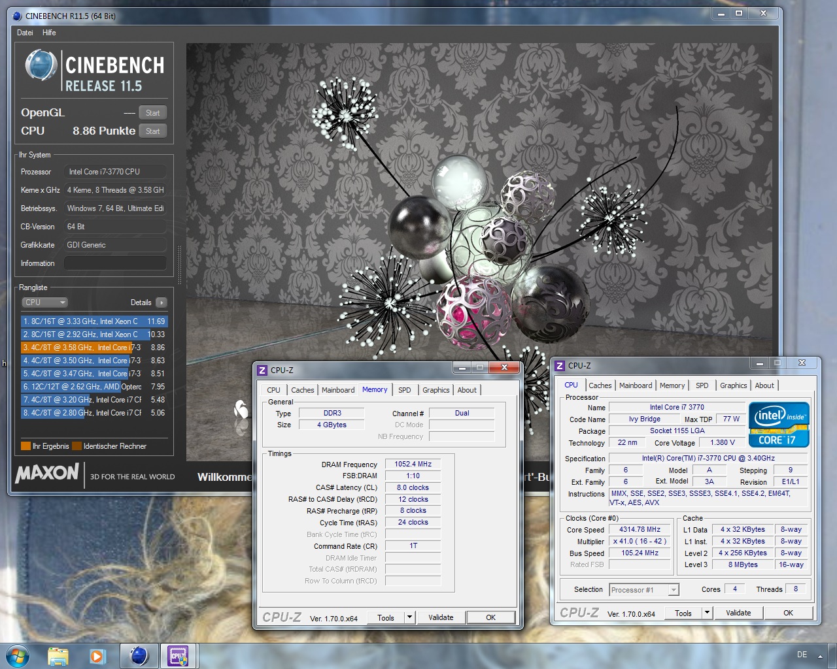Switch to Graphics tab in CPU-Z Memory window
837x669 pixels.
436,390
